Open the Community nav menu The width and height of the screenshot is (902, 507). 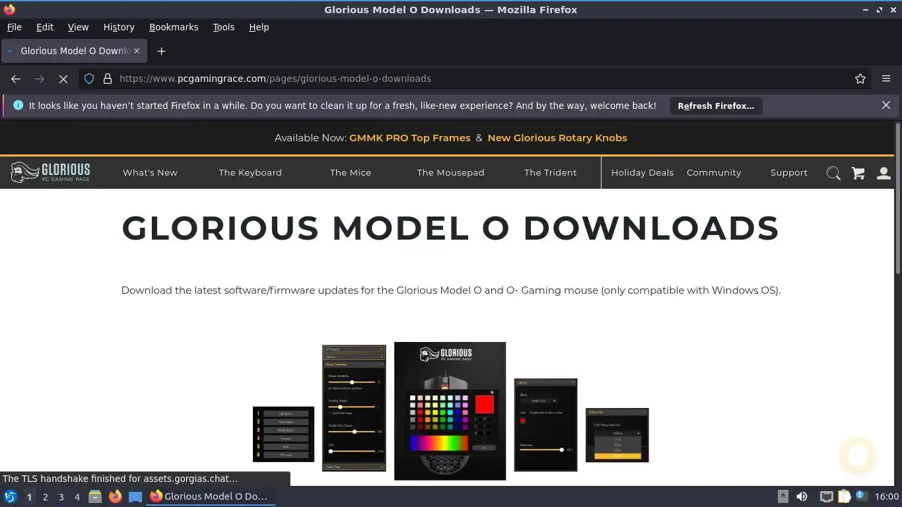point(714,172)
